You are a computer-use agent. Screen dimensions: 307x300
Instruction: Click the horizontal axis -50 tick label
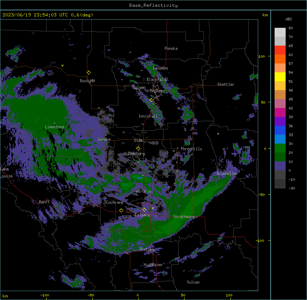(91, 295)
